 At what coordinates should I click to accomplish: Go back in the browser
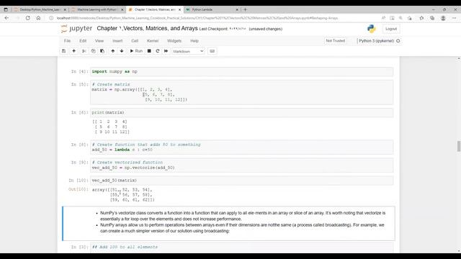pos(6,18)
